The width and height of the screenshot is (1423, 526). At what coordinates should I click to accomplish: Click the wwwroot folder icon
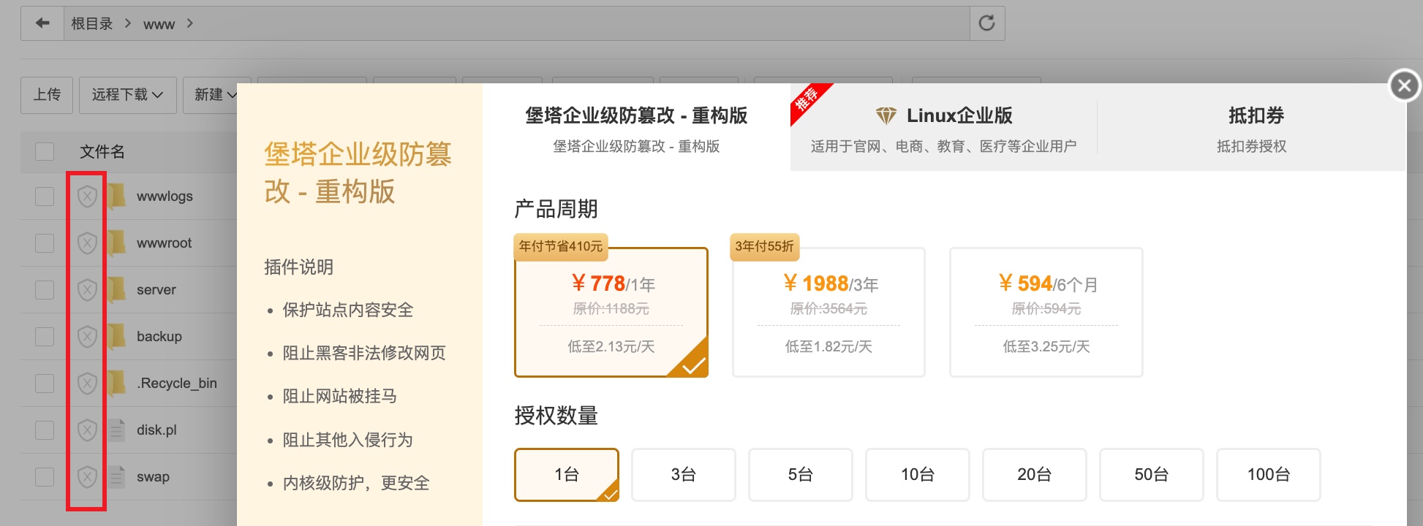click(x=116, y=243)
